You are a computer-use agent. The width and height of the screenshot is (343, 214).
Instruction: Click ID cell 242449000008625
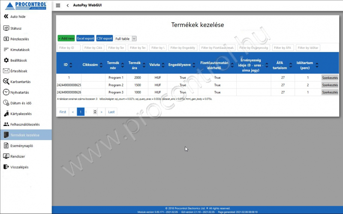coord(69,85)
